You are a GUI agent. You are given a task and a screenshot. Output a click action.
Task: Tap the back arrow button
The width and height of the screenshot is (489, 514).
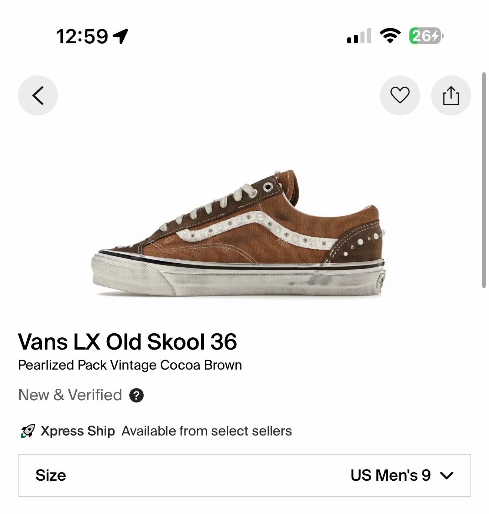click(38, 96)
